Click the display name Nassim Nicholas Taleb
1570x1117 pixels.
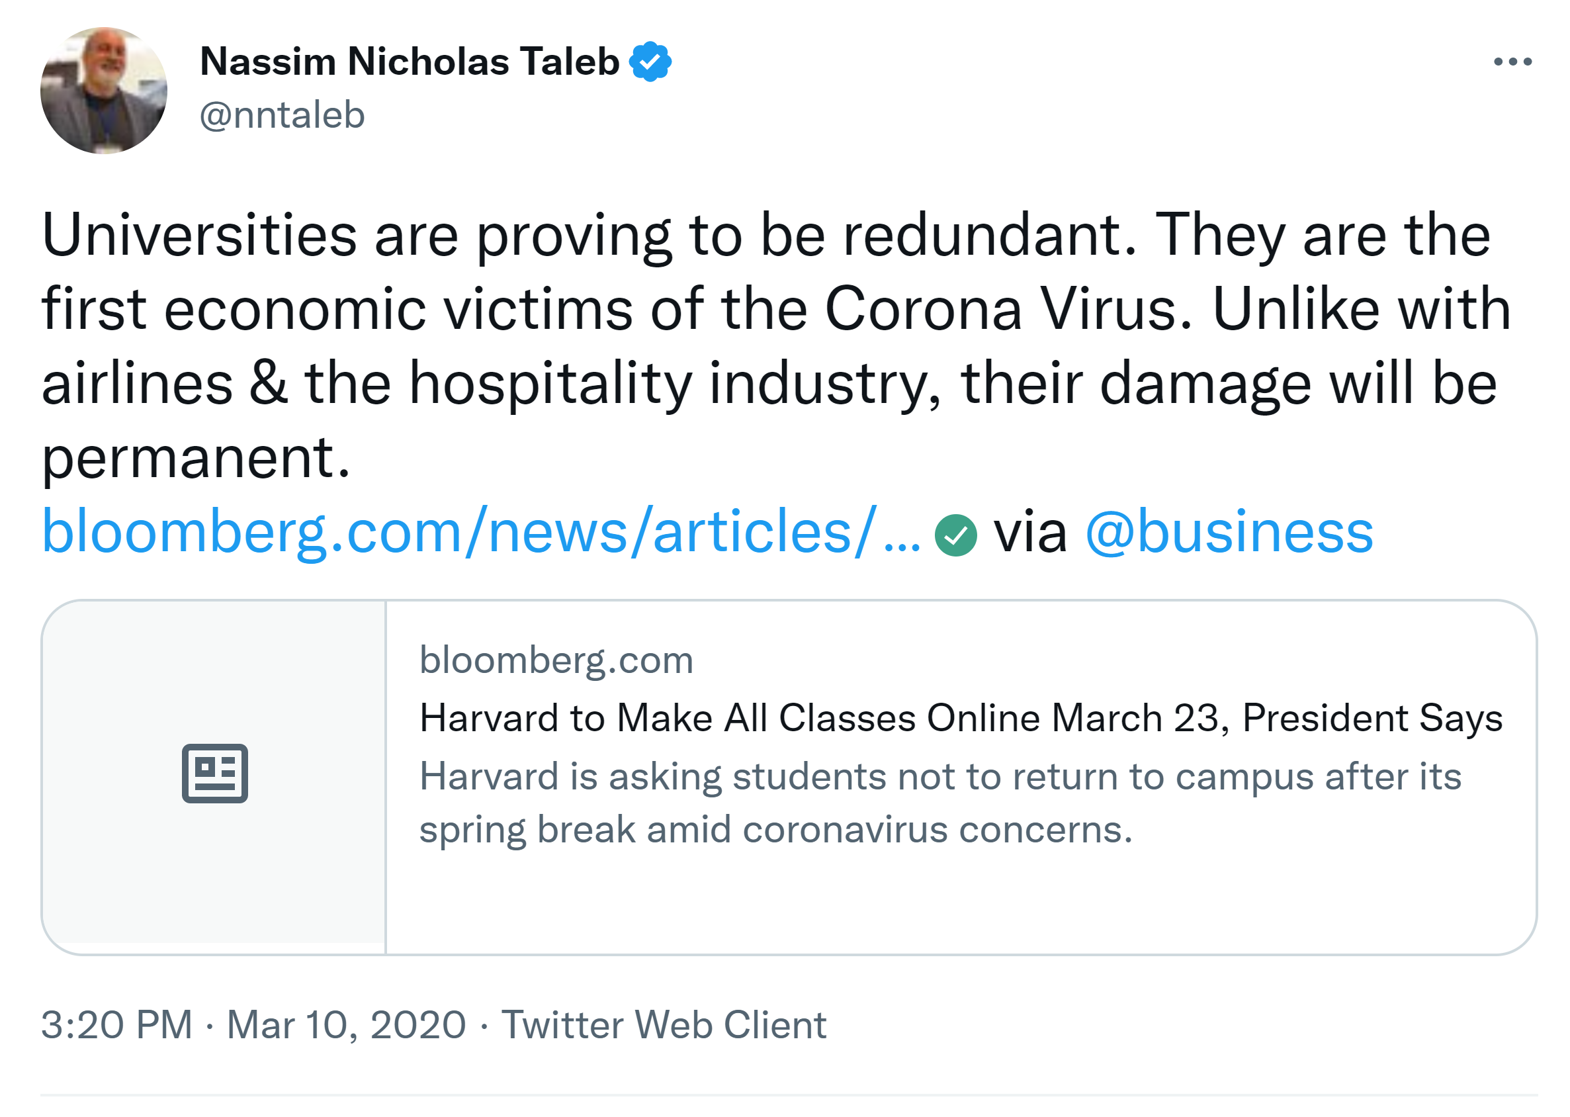(x=409, y=62)
